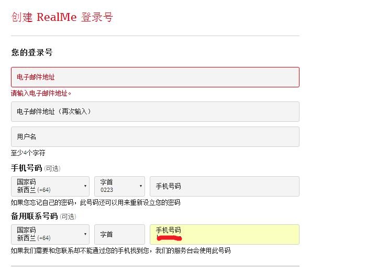Click the 用户名 input field

coord(155,136)
